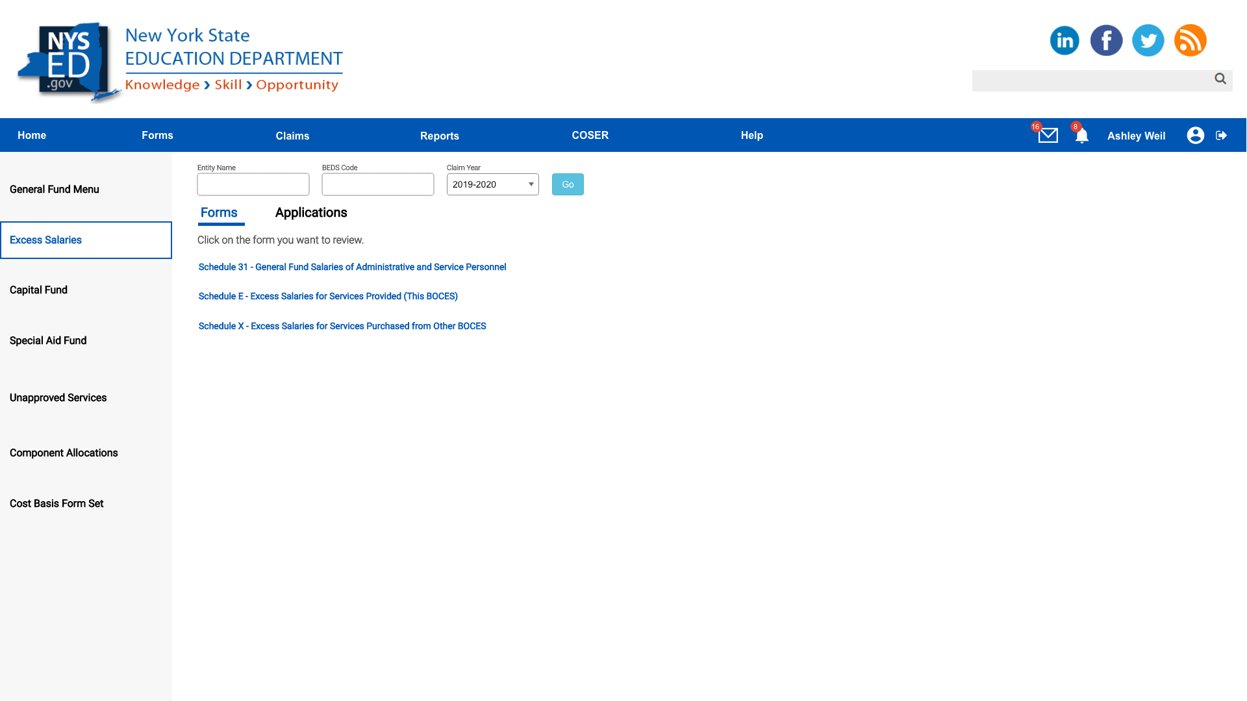The image size is (1247, 701).
Task: Focus the BEDS Code text field
Action: (378, 184)
